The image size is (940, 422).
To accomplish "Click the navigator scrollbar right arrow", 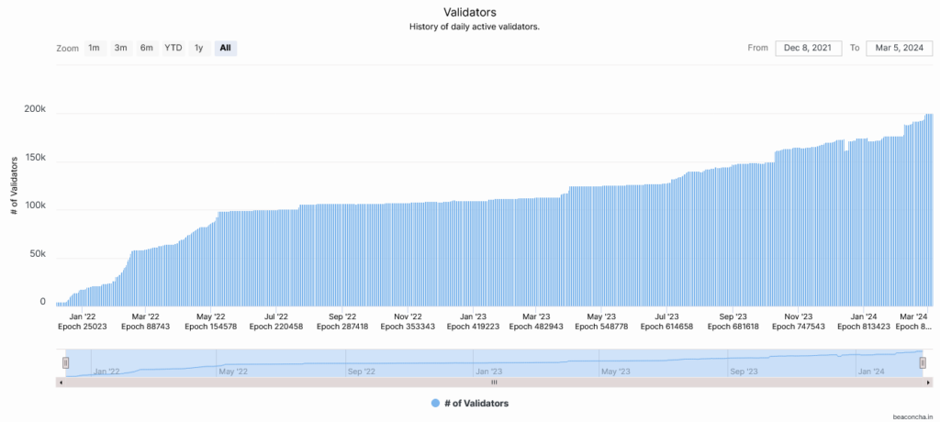I will click(929, 382).
